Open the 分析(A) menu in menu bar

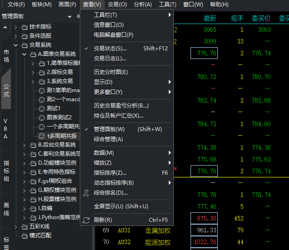tap(143, 5)
